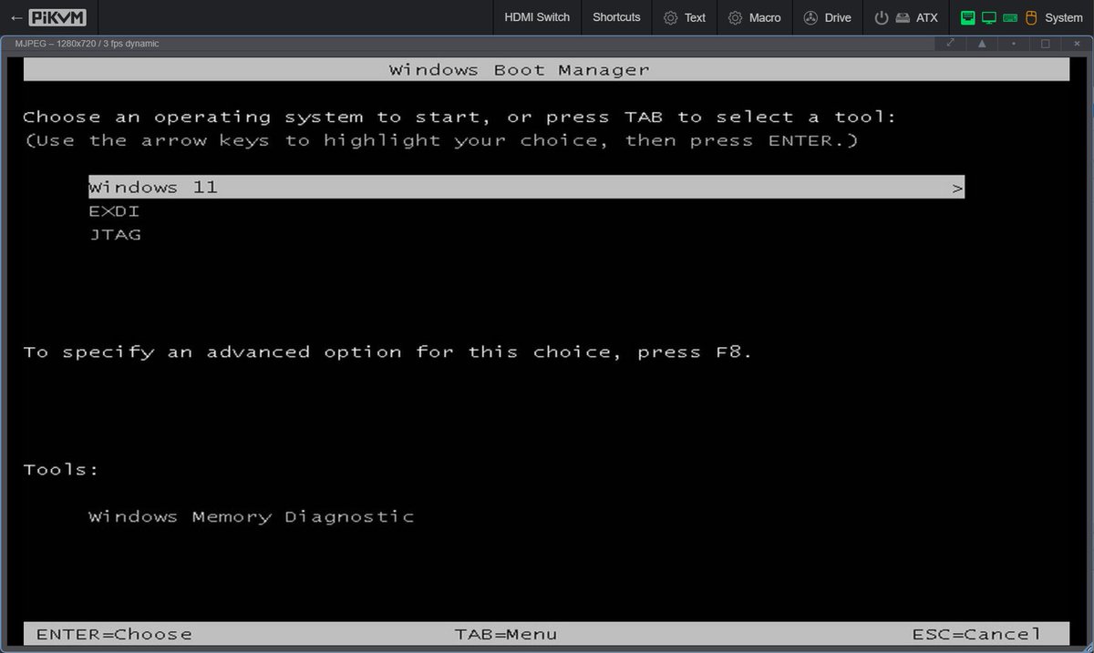
Task: Click the ENTER=Choose hint
Action: coord(114,634)
